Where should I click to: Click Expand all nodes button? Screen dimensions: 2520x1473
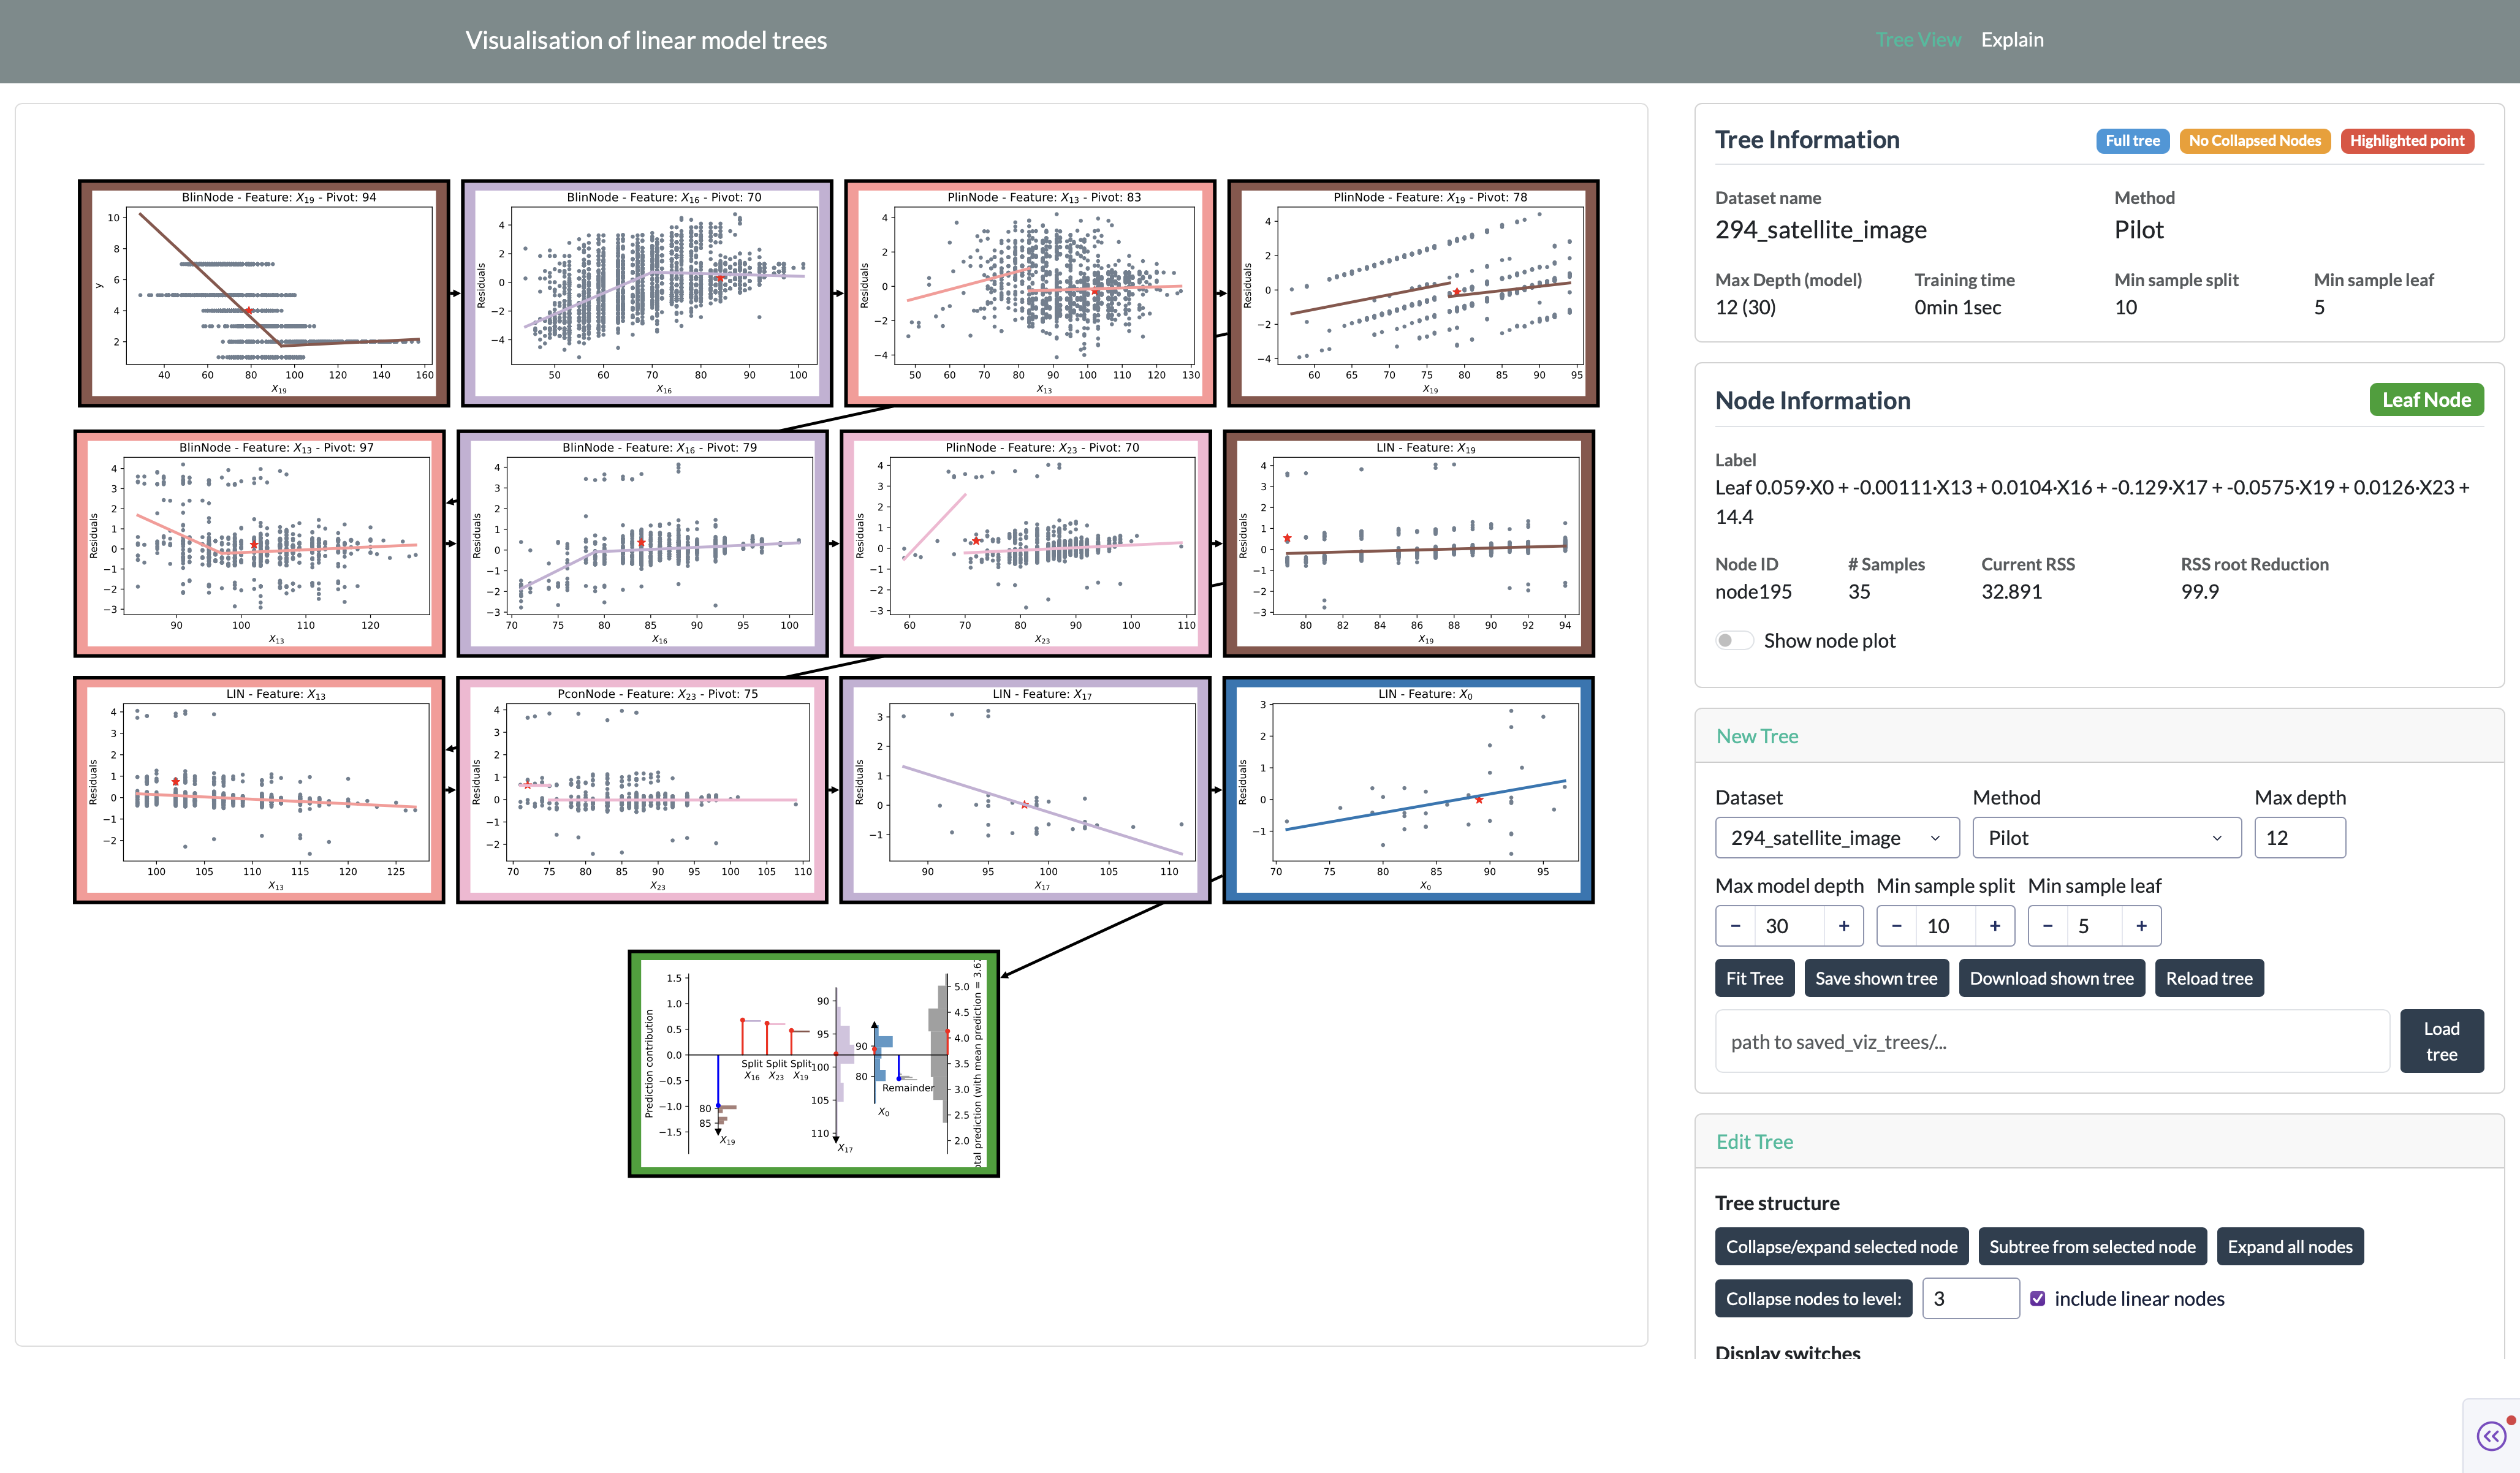(2290, 1246)
